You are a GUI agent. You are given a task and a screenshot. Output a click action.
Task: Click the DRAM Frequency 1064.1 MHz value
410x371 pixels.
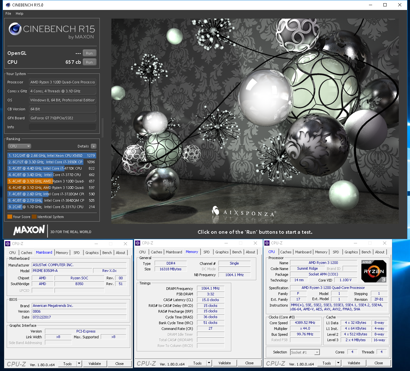pyautogui.click(x=210, y=288)
